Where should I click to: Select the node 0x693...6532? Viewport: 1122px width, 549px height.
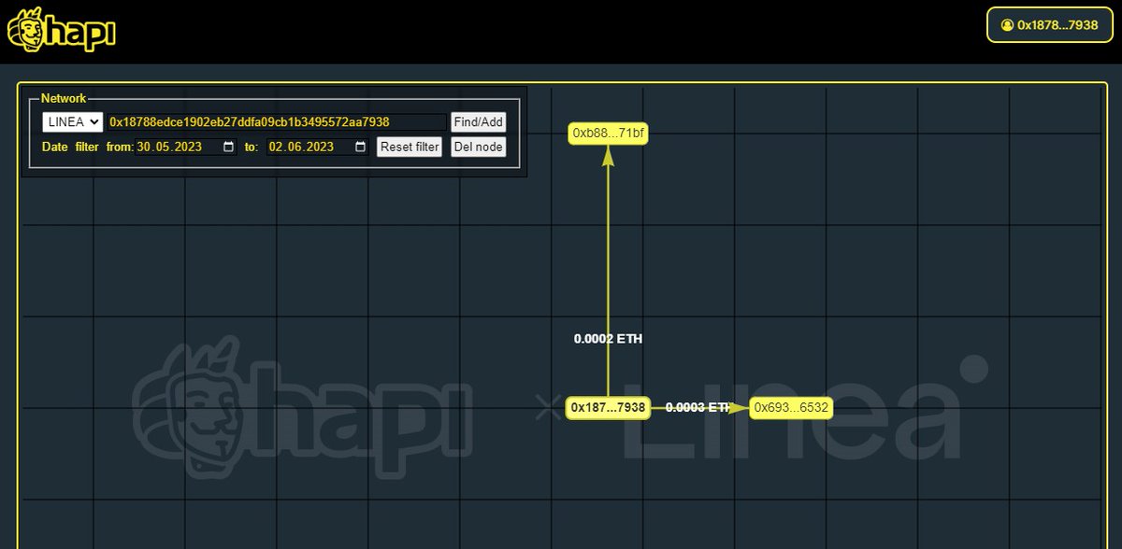pos(791,408)
